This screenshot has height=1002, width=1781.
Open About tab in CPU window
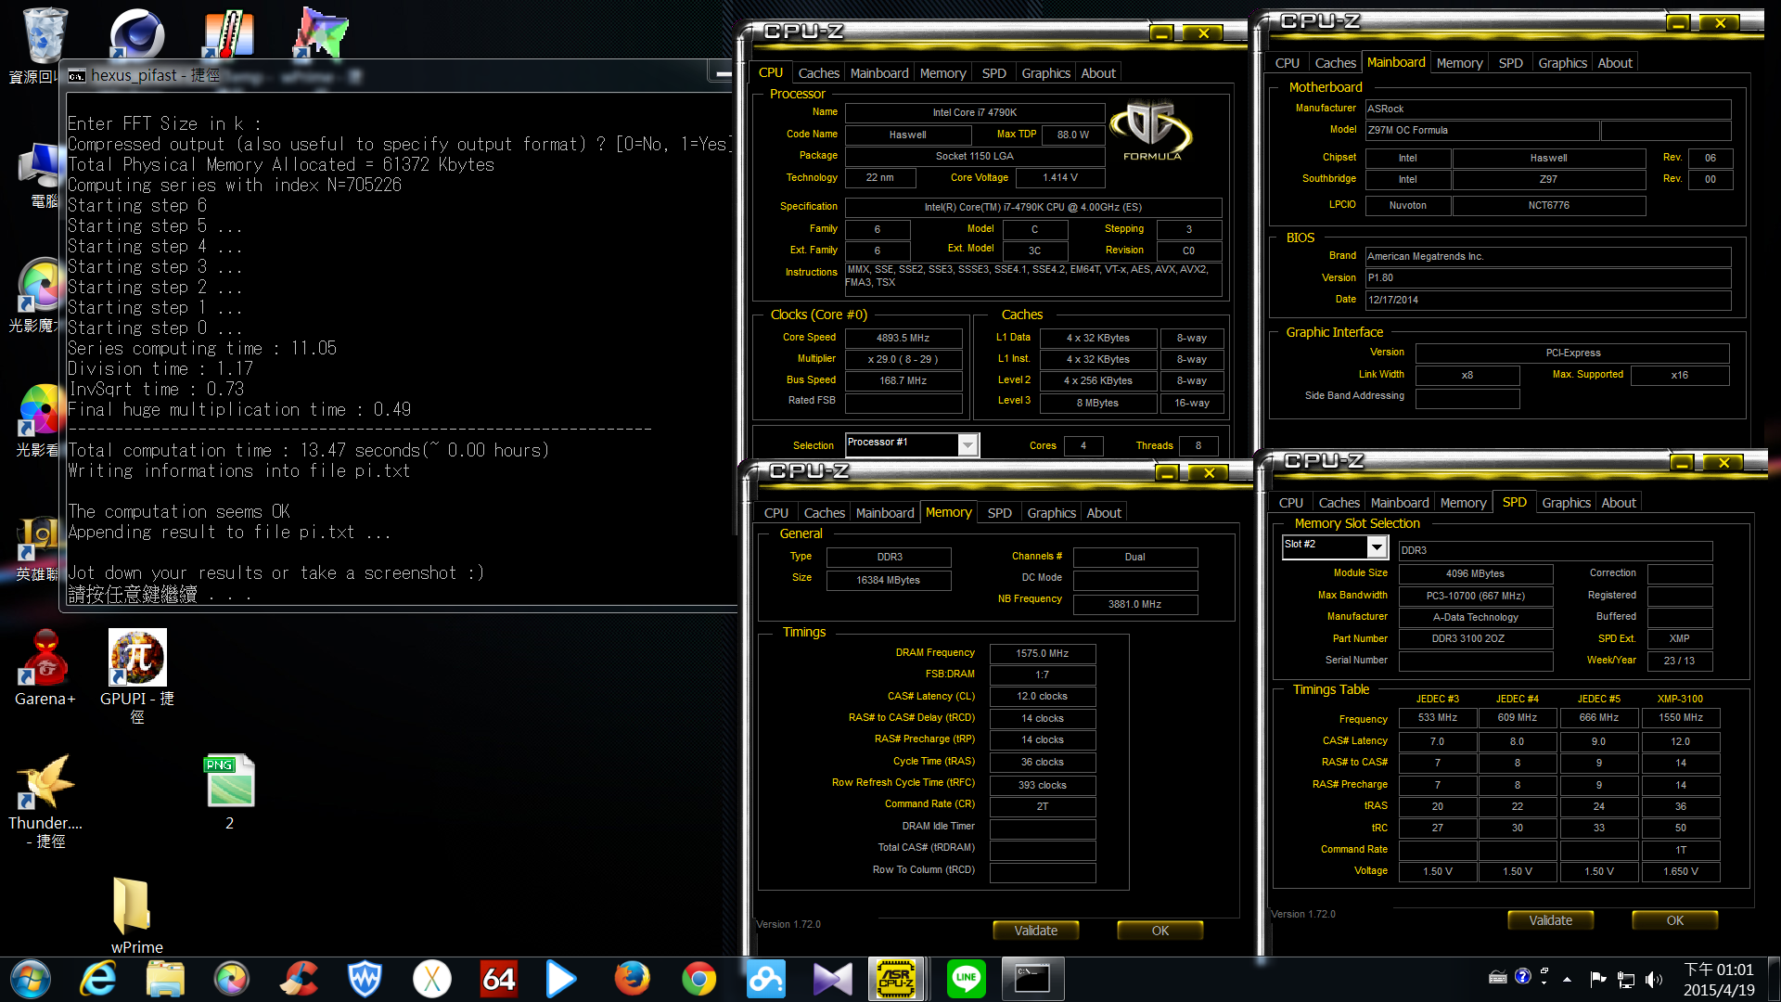coord(1098,73)
